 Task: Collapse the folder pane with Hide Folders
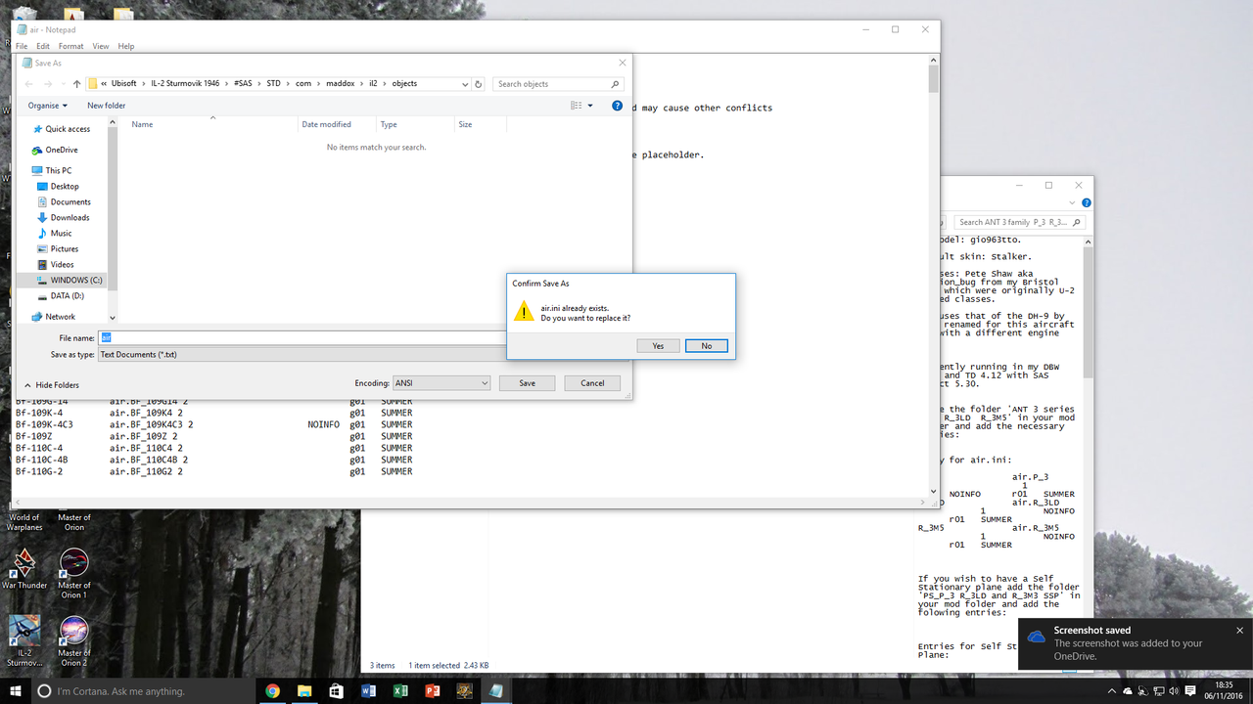tap(51, 385)
